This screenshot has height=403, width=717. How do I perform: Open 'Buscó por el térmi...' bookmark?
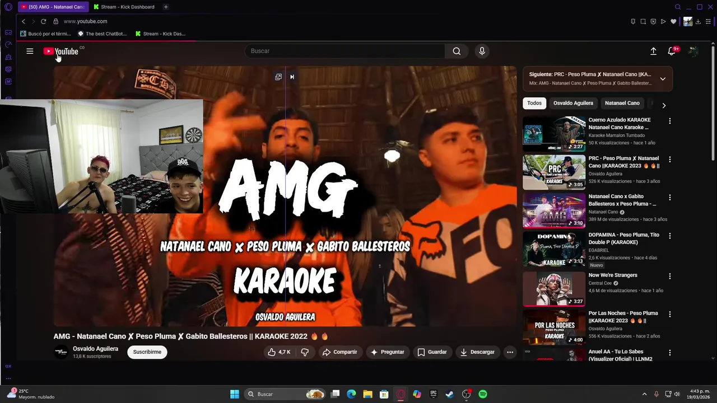(45, 34)
